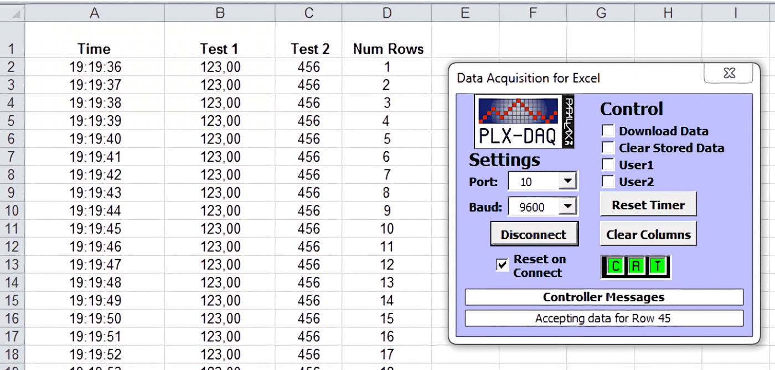
Task: Enable the Download Data checkbox
Action: pyautogui.click(x=608, y=130)
